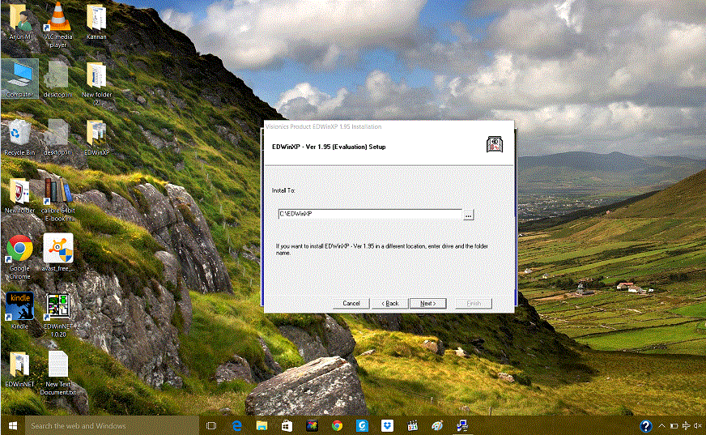
Task: Open File Explorer from taskbar
Action: (x=262, y=425)
